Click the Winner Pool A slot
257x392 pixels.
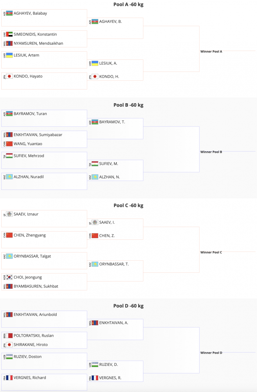pos(211,51)
